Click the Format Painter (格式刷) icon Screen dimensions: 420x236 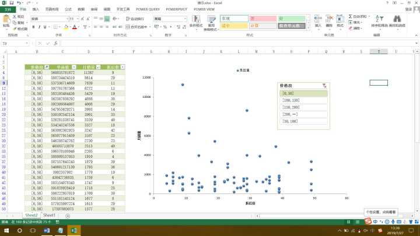[x=20, y=29]
